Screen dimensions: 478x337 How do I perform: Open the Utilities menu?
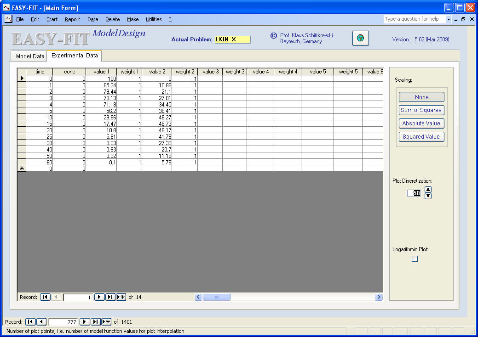coord(154,19)
